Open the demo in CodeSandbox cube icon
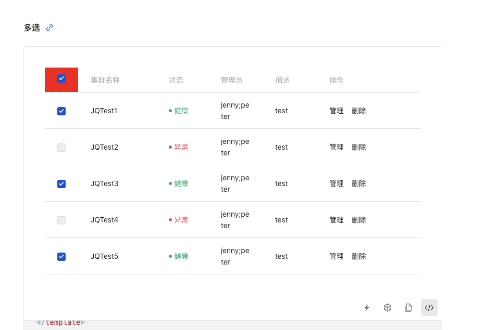 tap(388, 308)
